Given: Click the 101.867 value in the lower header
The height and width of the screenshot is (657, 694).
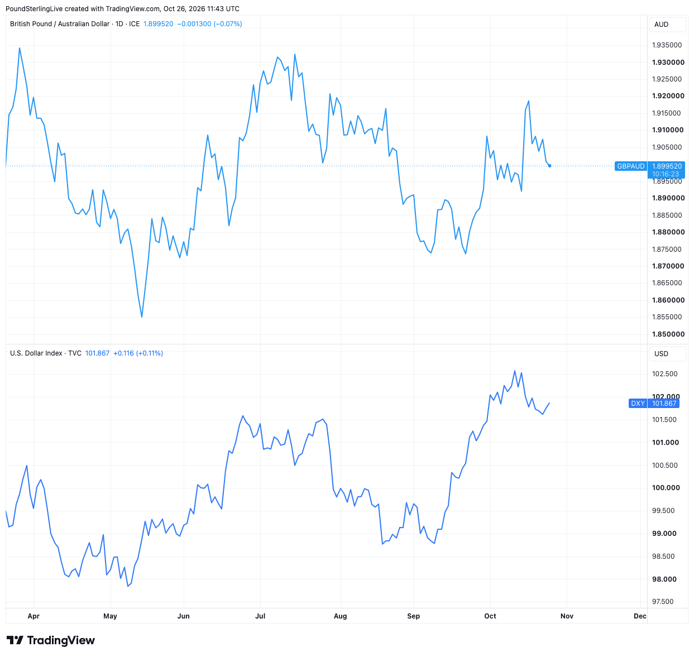Looking at the screenshot, I should (97, 353).
